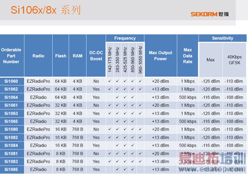The height and width of the screenshot is (174, 248).
Task: Click the 850-960 MHz checkmark for Si1063
Action: [132, 113]
